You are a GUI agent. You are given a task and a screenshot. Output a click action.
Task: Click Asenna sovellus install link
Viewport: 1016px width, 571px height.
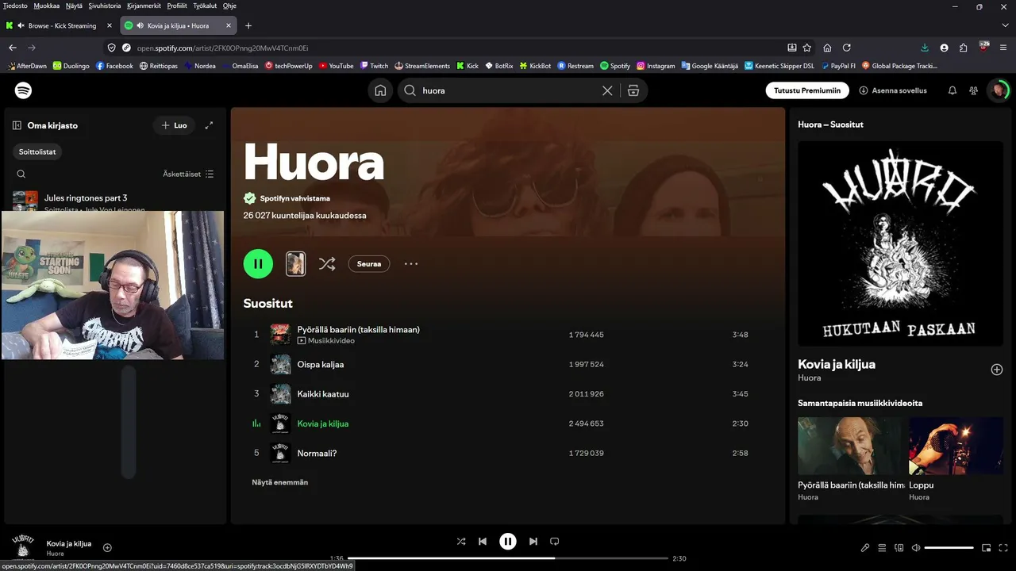893,90
